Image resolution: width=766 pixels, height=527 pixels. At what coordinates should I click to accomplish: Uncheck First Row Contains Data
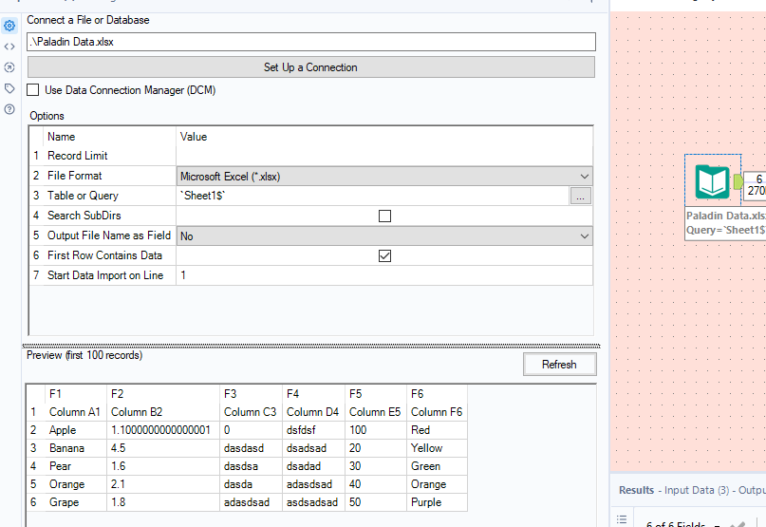pyautogui.click(x=384, y=255)
